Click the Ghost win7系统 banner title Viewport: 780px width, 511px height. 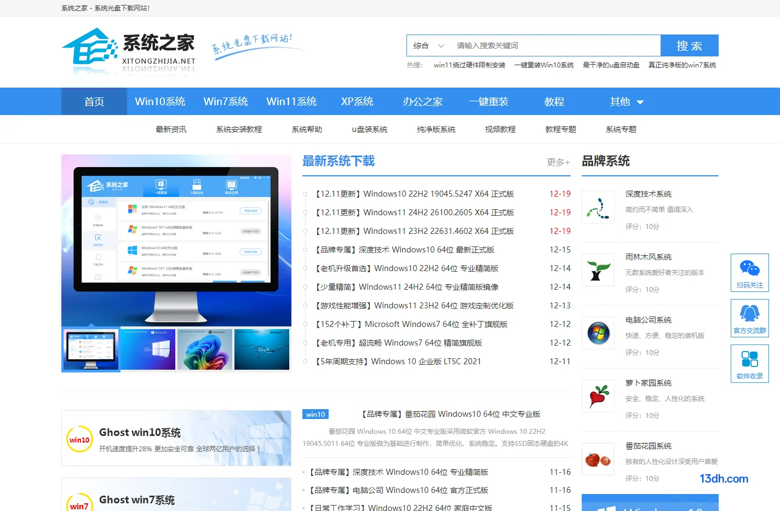pos(137,500)
